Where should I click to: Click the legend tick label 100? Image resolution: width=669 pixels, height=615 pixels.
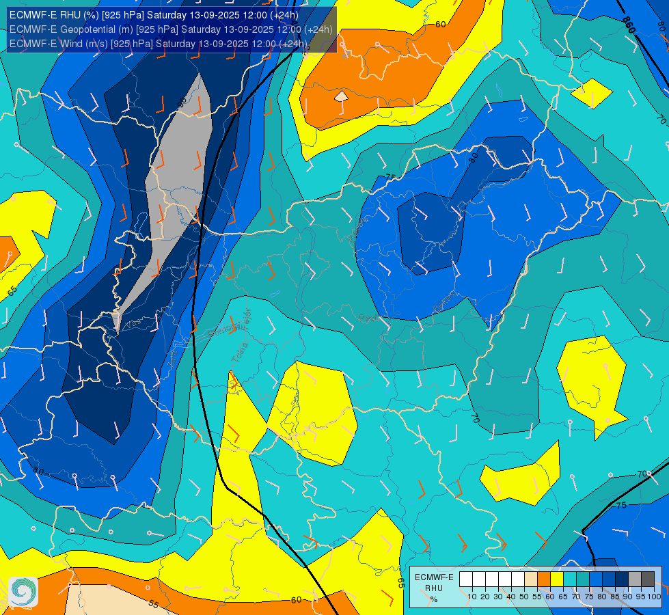[655, 597]
